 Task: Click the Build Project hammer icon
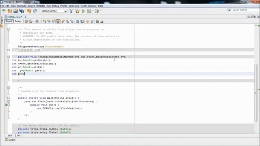71,11
